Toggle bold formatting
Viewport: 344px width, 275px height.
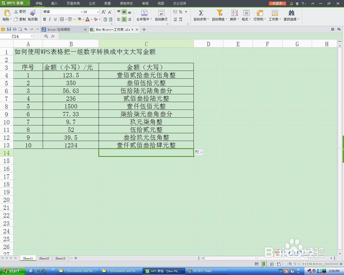pyautogui.click(x=45, y=19)
